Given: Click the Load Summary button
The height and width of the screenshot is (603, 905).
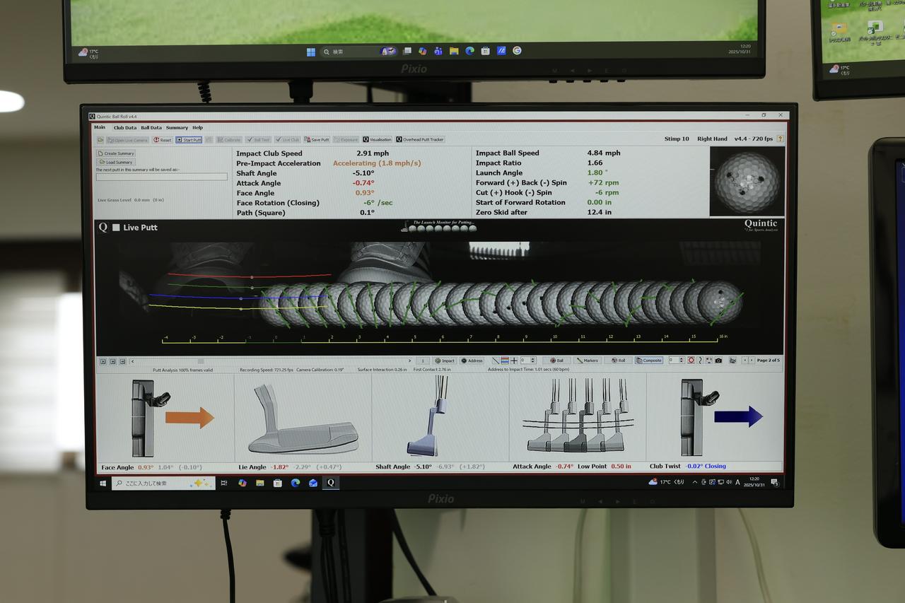Looking at the screenshot, I should [x=115, y=163].
